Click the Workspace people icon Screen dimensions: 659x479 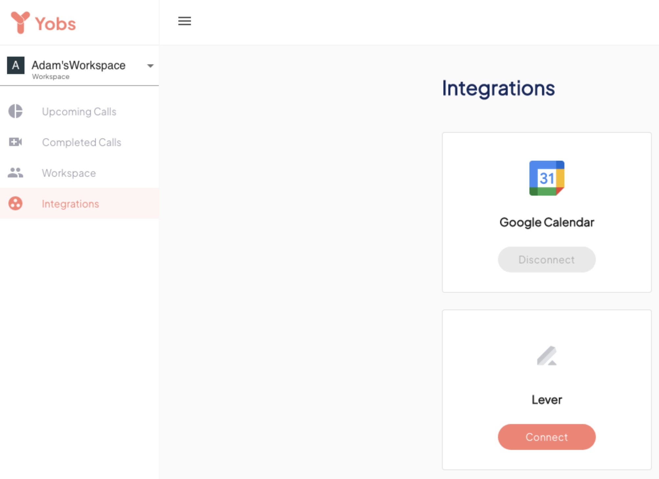coord(15,173)
